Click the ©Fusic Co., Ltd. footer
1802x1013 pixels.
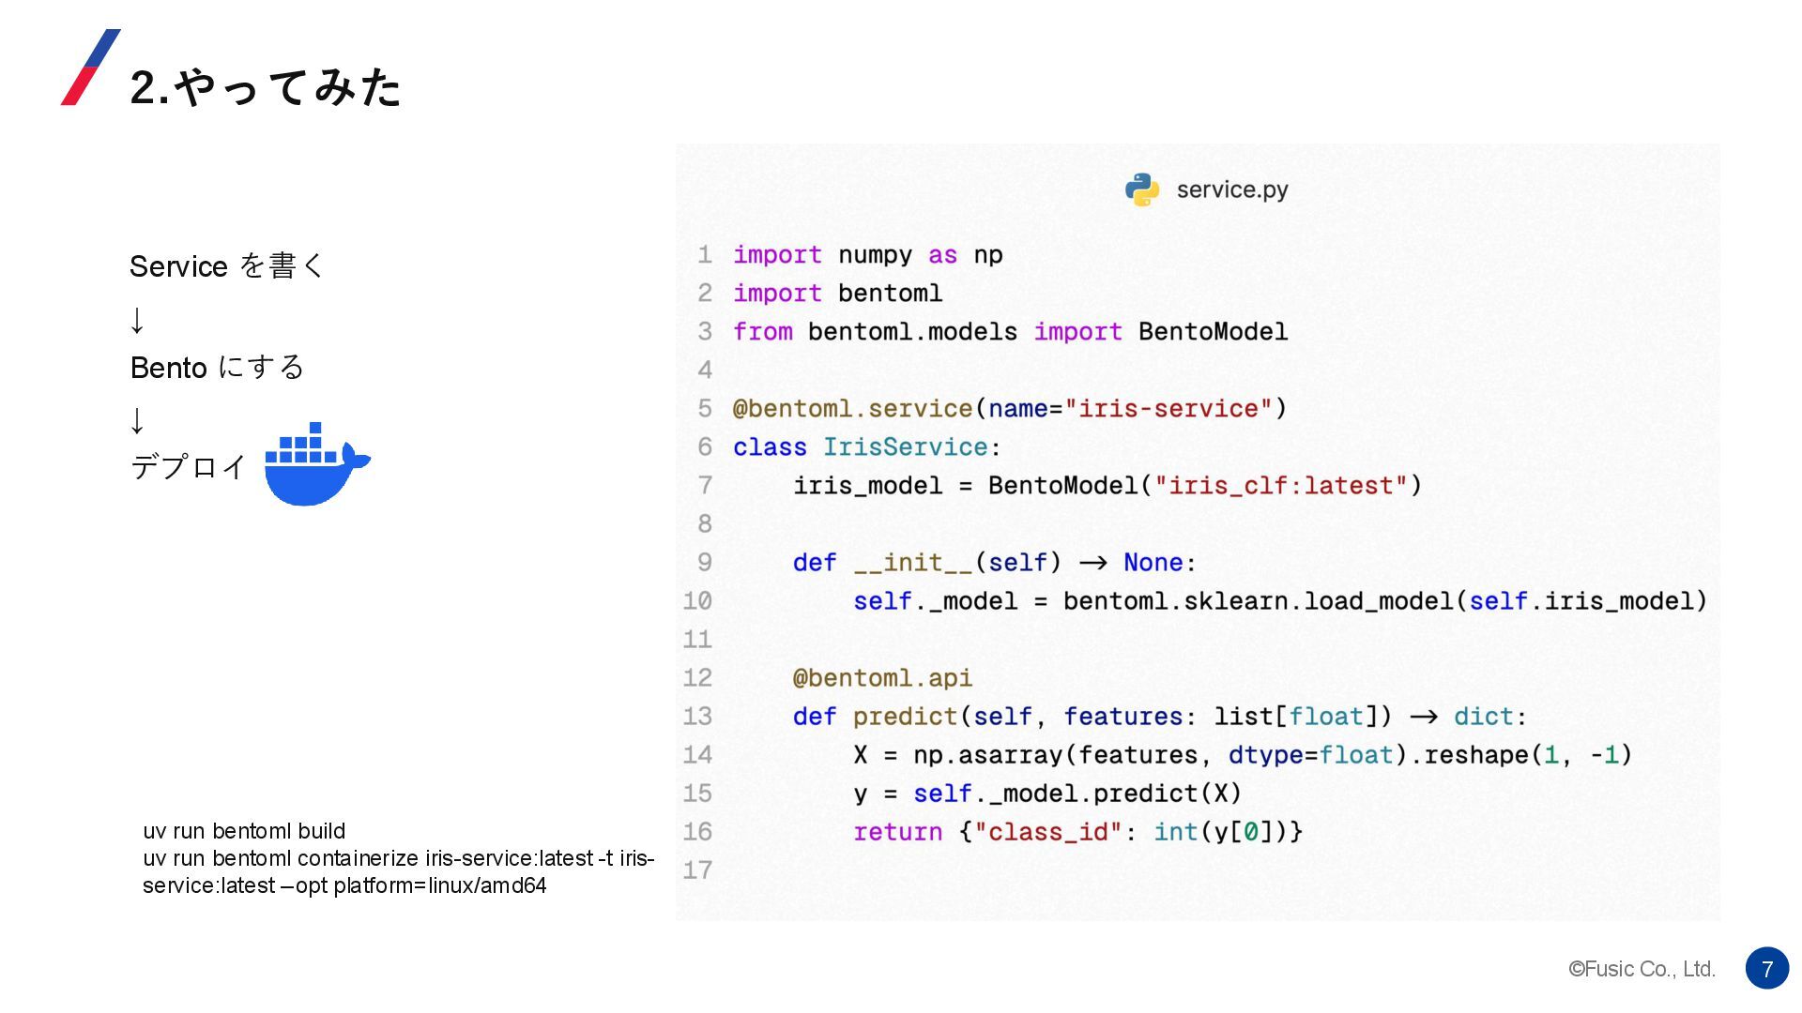(1642, 969)
